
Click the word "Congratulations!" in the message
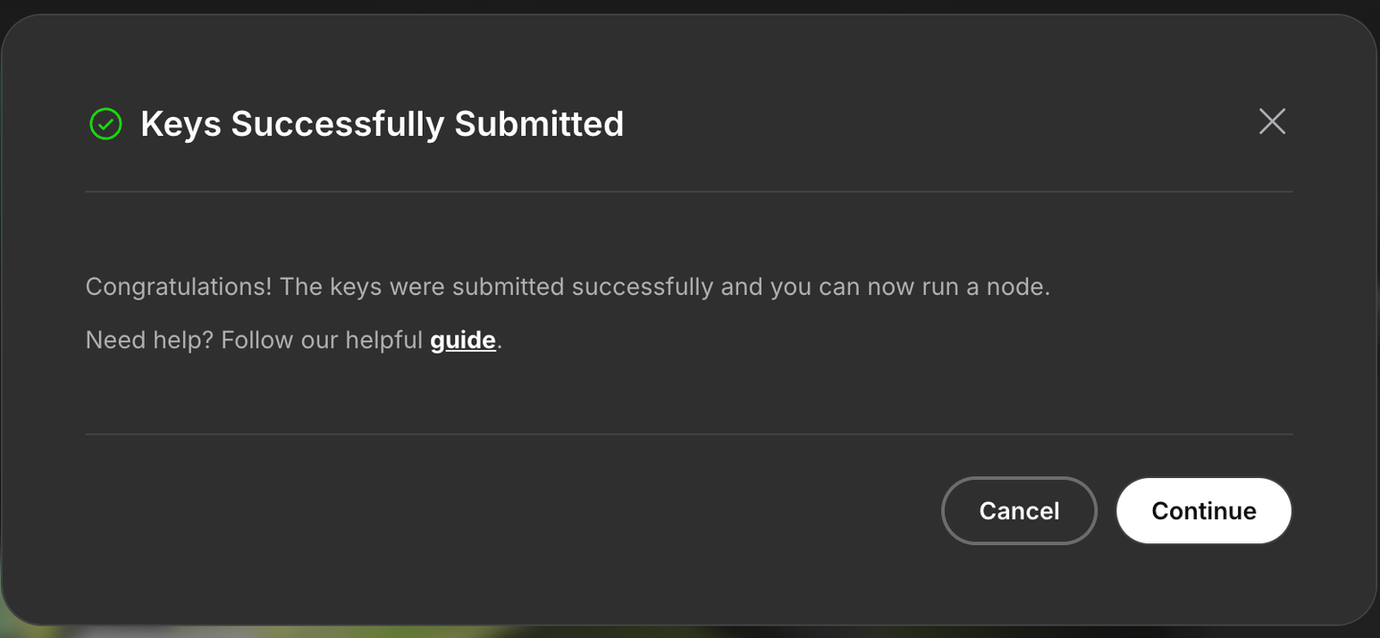pyautogui.click(x=178, y=286)
